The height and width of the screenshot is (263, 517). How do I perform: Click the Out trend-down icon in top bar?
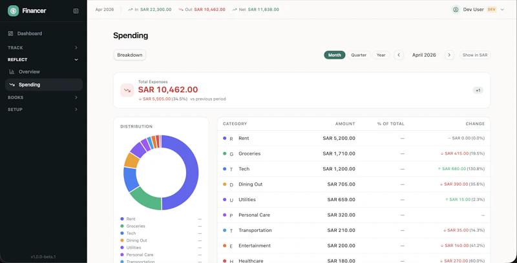181,10
